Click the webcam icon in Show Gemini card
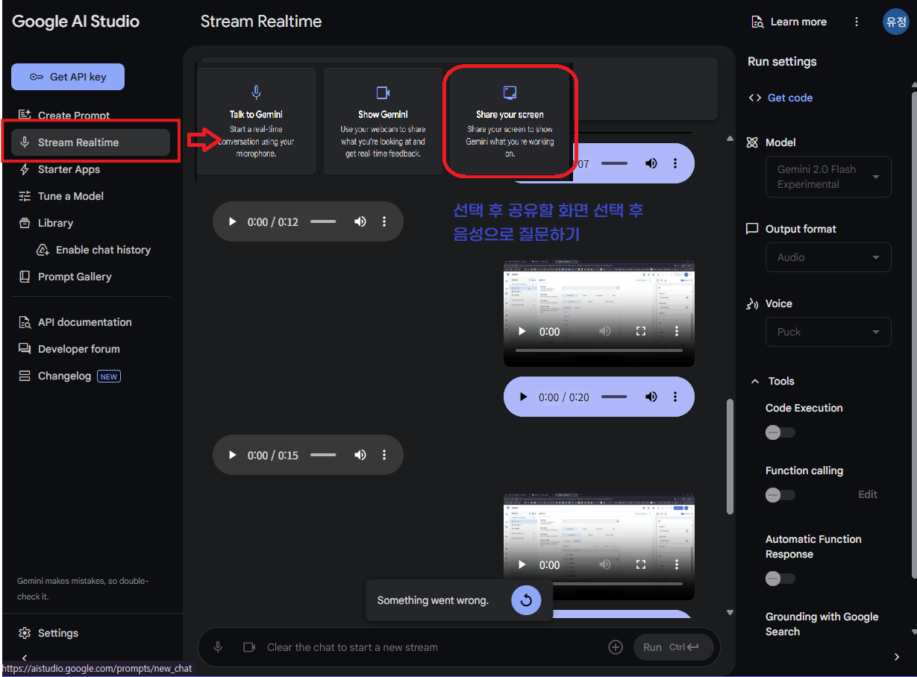This screenshot has width=917, height=677. (x=383, y=92)
